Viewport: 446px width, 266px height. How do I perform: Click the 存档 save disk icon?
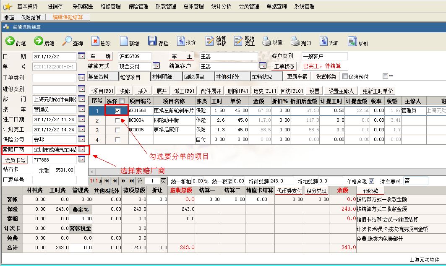(x=153, y=41)
